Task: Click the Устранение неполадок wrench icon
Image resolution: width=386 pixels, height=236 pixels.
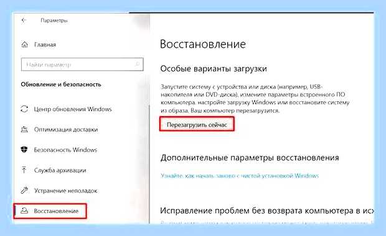Action: (24, 190)
